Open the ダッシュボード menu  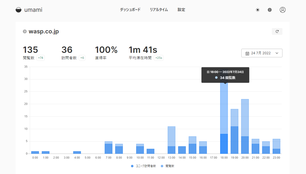coord(130,10)
